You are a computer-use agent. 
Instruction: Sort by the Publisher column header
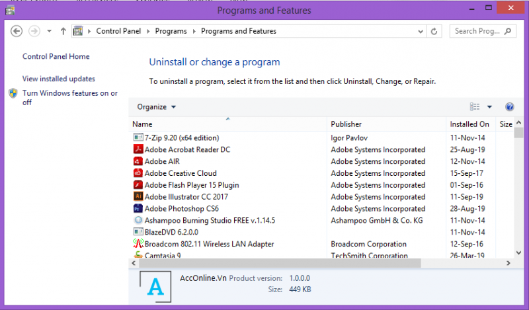click(x=386, y=124)
